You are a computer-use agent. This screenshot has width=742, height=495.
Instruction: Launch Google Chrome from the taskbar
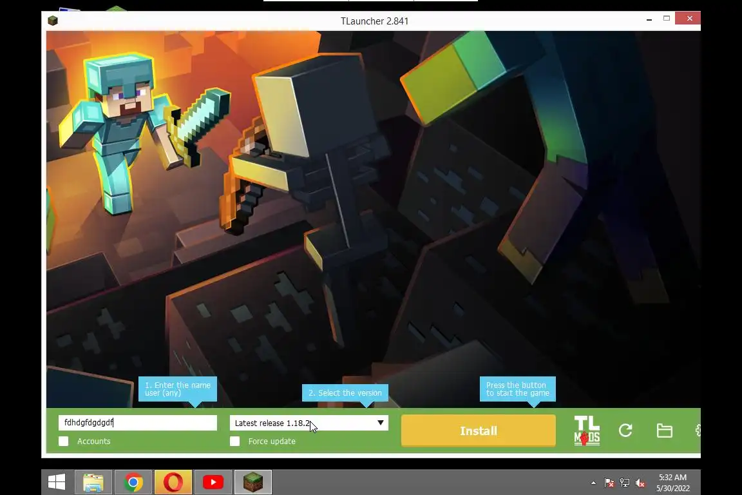pos(133,482)
